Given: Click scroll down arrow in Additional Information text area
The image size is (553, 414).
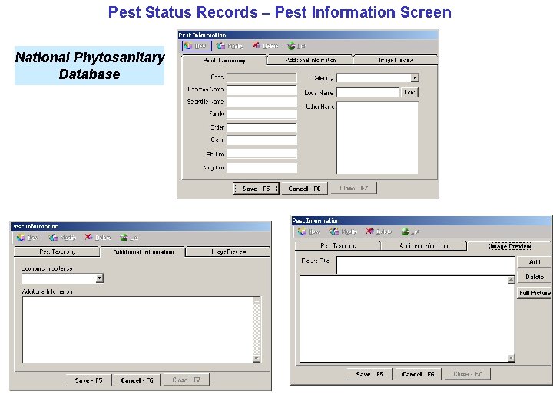Looking at the screenshot, I should 257,359.
